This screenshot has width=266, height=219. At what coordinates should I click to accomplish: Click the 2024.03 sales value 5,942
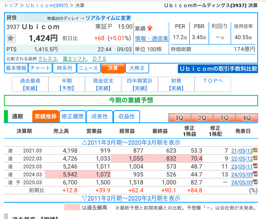click(x=70, y=175)
